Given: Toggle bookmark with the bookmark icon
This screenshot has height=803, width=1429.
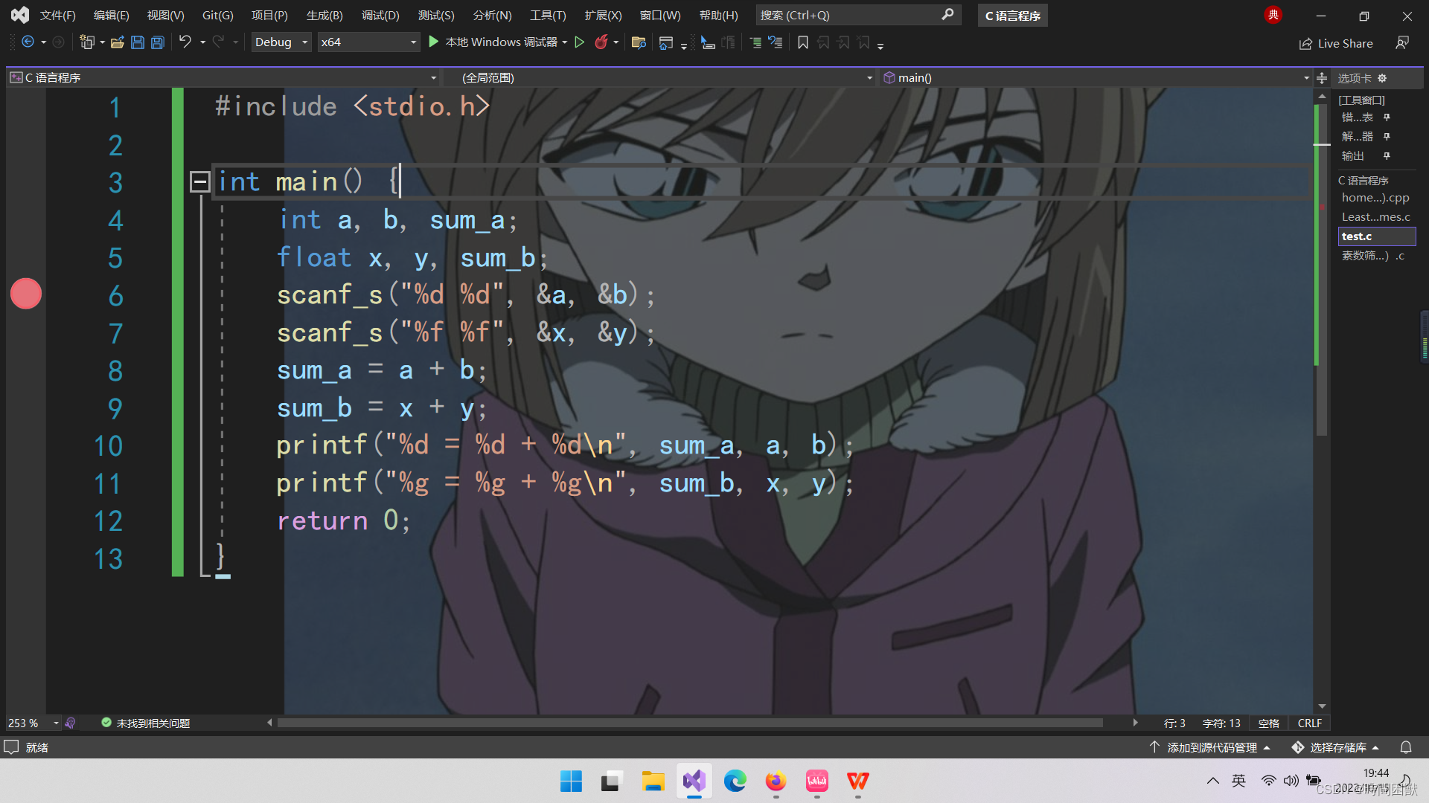Looking at the screenshot, I should point(802,42).
